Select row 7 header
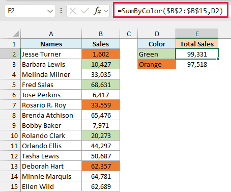Screen dimensions: 231x192 click(x=10, y=105)
